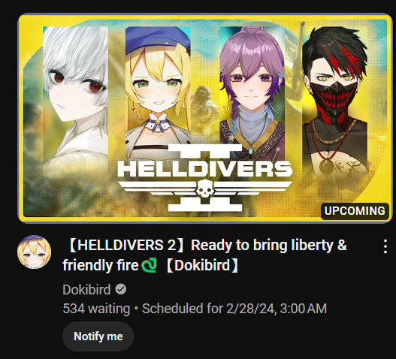Click the UPCOMING badge on the thumbnail
Screen dimensions: 396x359
tap(355, 211)
